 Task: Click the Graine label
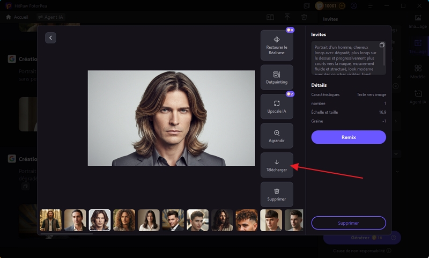pyautogui.click(x=317, y=121)
